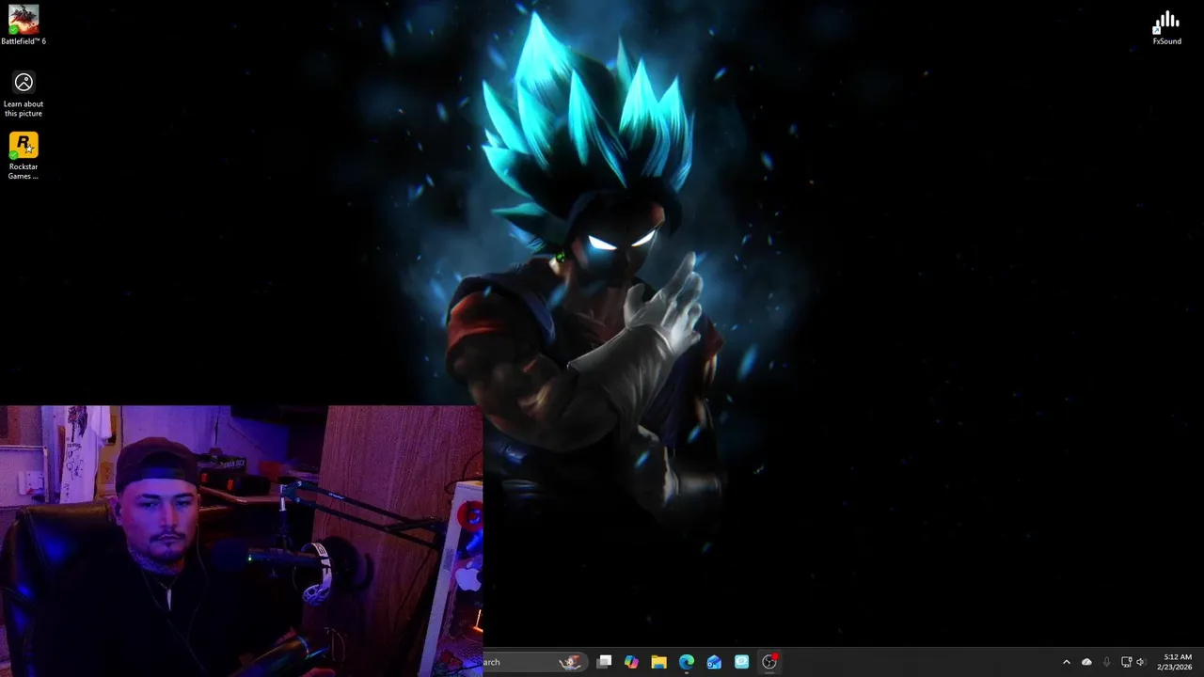Open the Battlefield 6 desktop shortcut
The image size is (1204, 677).
click(24, 25)
